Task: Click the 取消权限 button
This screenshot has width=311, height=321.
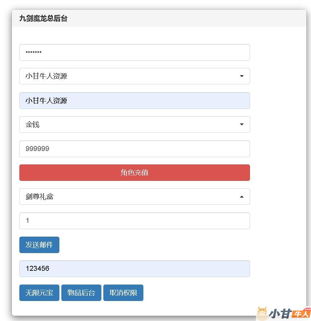Action: tap(123, 293)
